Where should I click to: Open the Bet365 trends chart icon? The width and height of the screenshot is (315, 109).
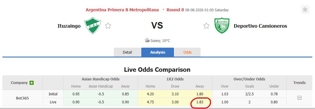click(300, 98)
